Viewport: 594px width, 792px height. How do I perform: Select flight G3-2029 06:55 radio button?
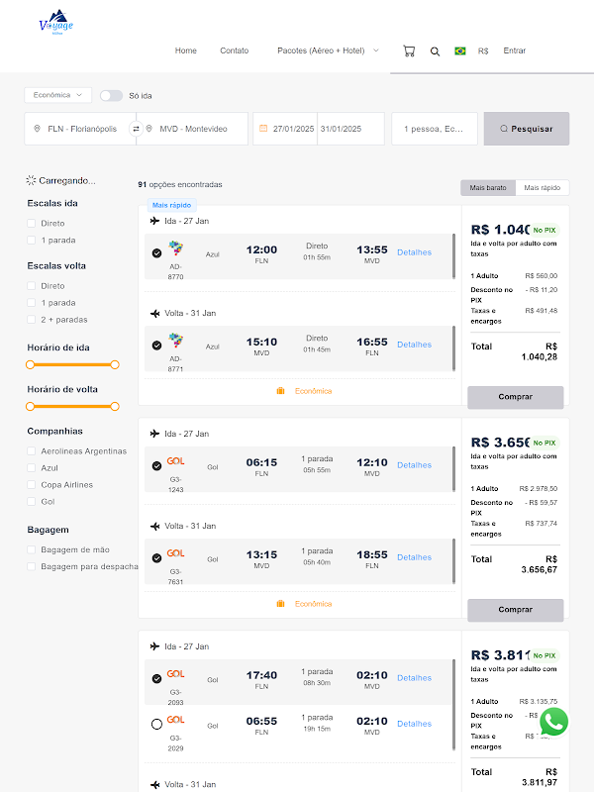[x=157, y=725]
